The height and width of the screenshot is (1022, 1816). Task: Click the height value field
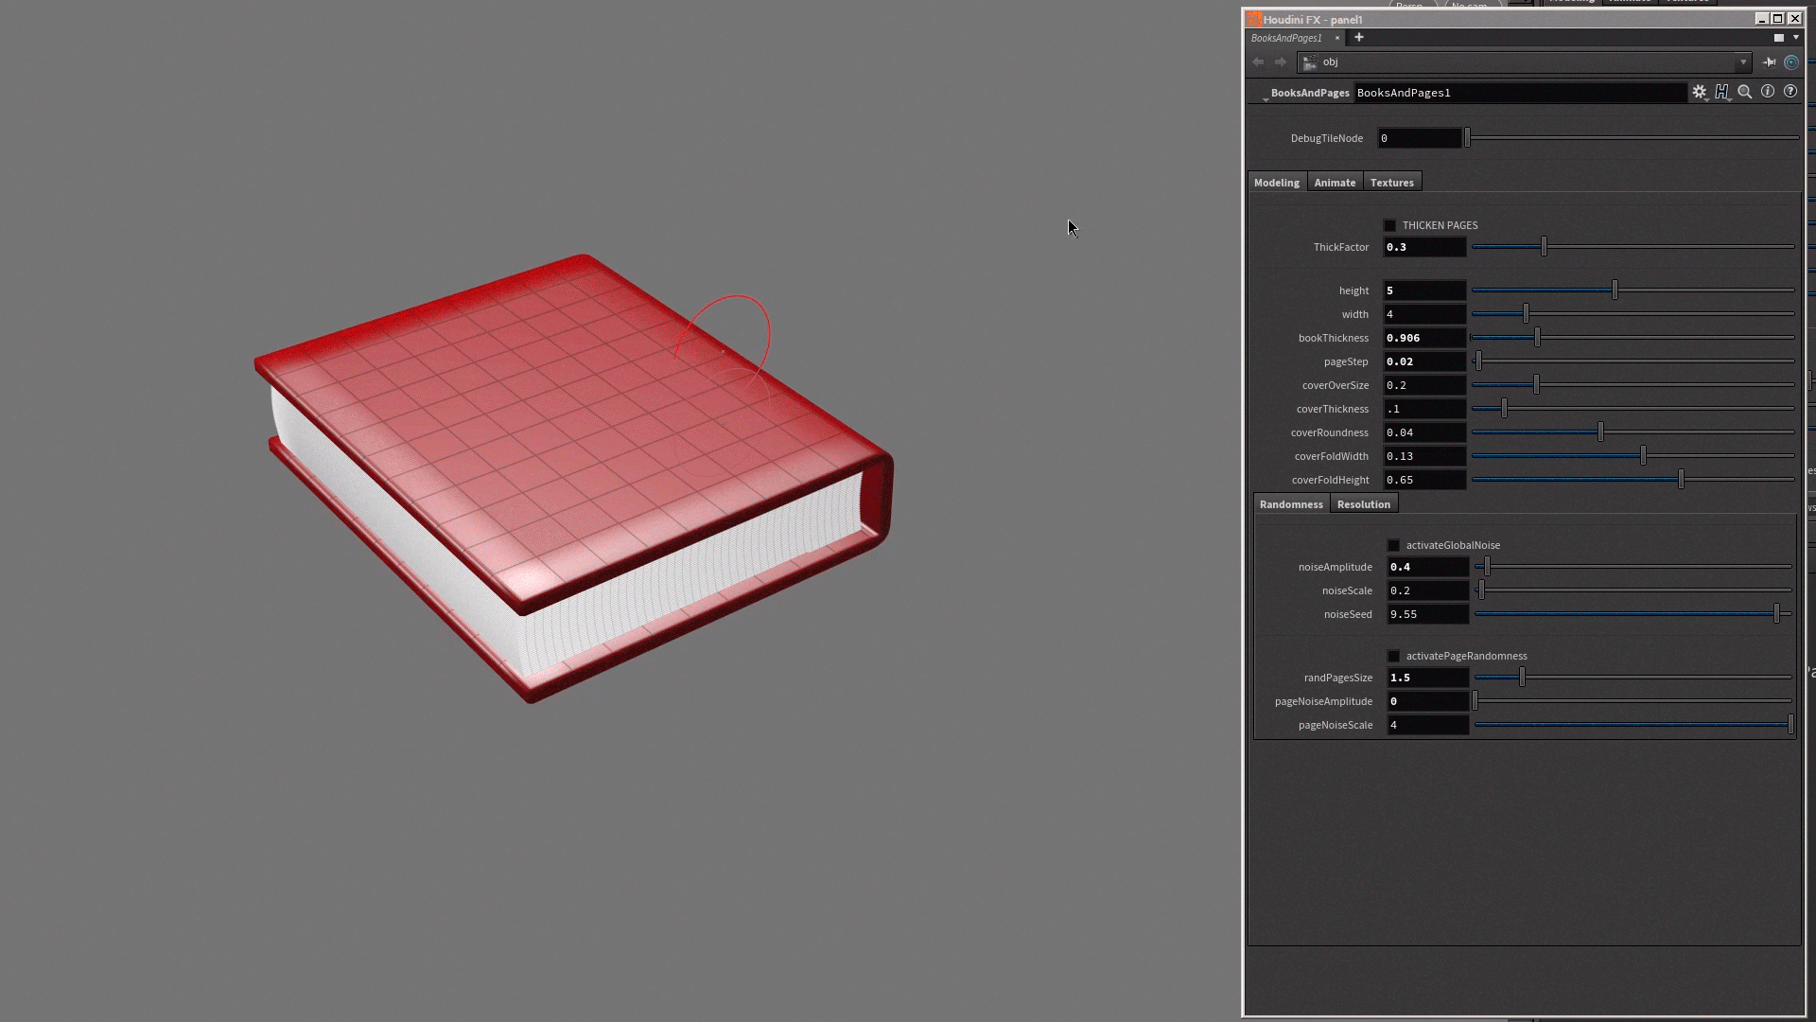[1424, 291]
